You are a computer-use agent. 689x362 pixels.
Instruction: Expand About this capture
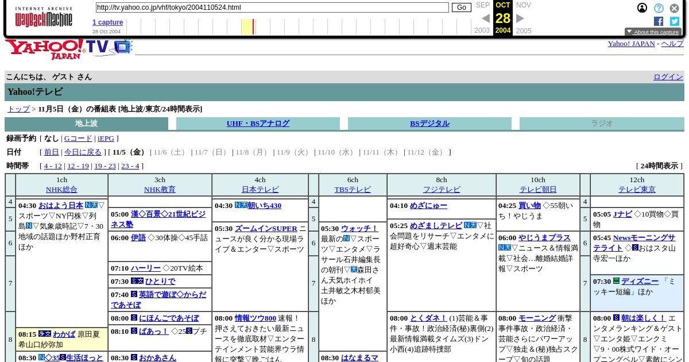click(653, 32)
